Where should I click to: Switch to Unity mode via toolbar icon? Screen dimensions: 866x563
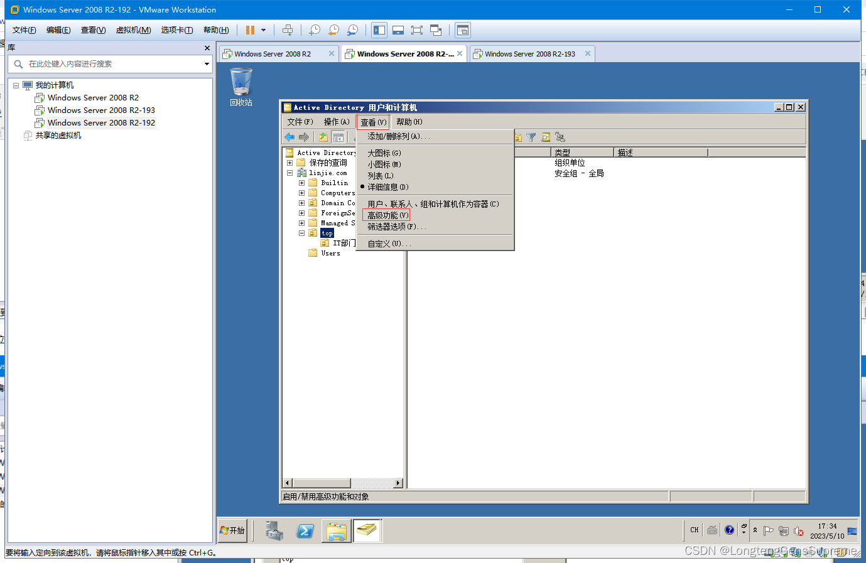pyautogui.click(x=436, y=30)
